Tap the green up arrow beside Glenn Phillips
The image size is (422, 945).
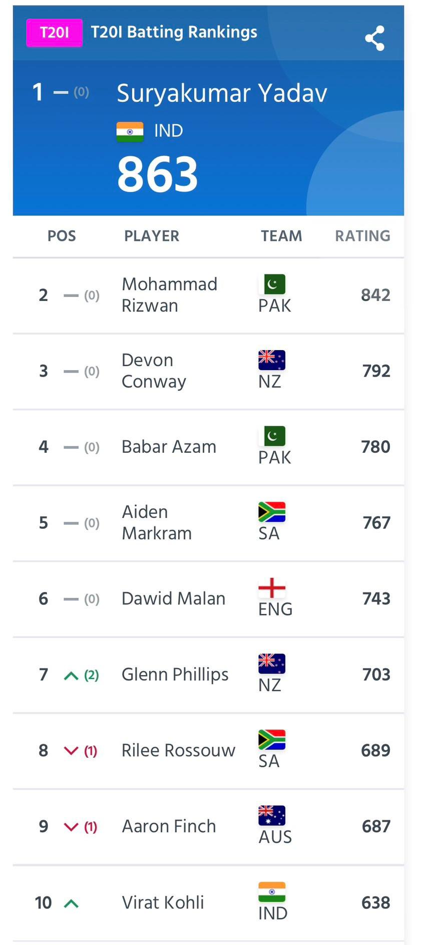[71, 674]
